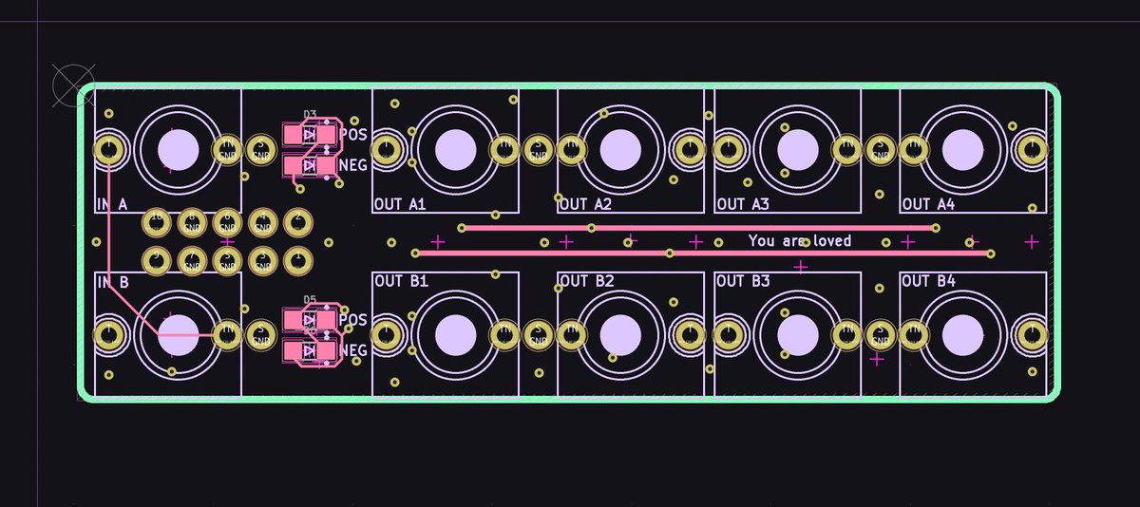Image resolution: width=1140 pixels, height=507 pixels.
Task: Select header pad 10
Action: tap(157, 223)
